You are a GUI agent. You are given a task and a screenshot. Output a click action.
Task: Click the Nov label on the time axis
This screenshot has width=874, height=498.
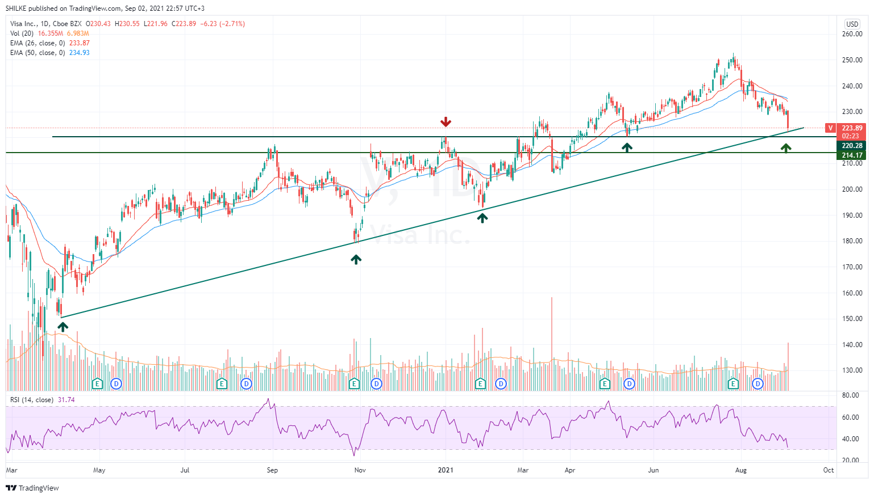pyautogui.click(x=360, y=470)
